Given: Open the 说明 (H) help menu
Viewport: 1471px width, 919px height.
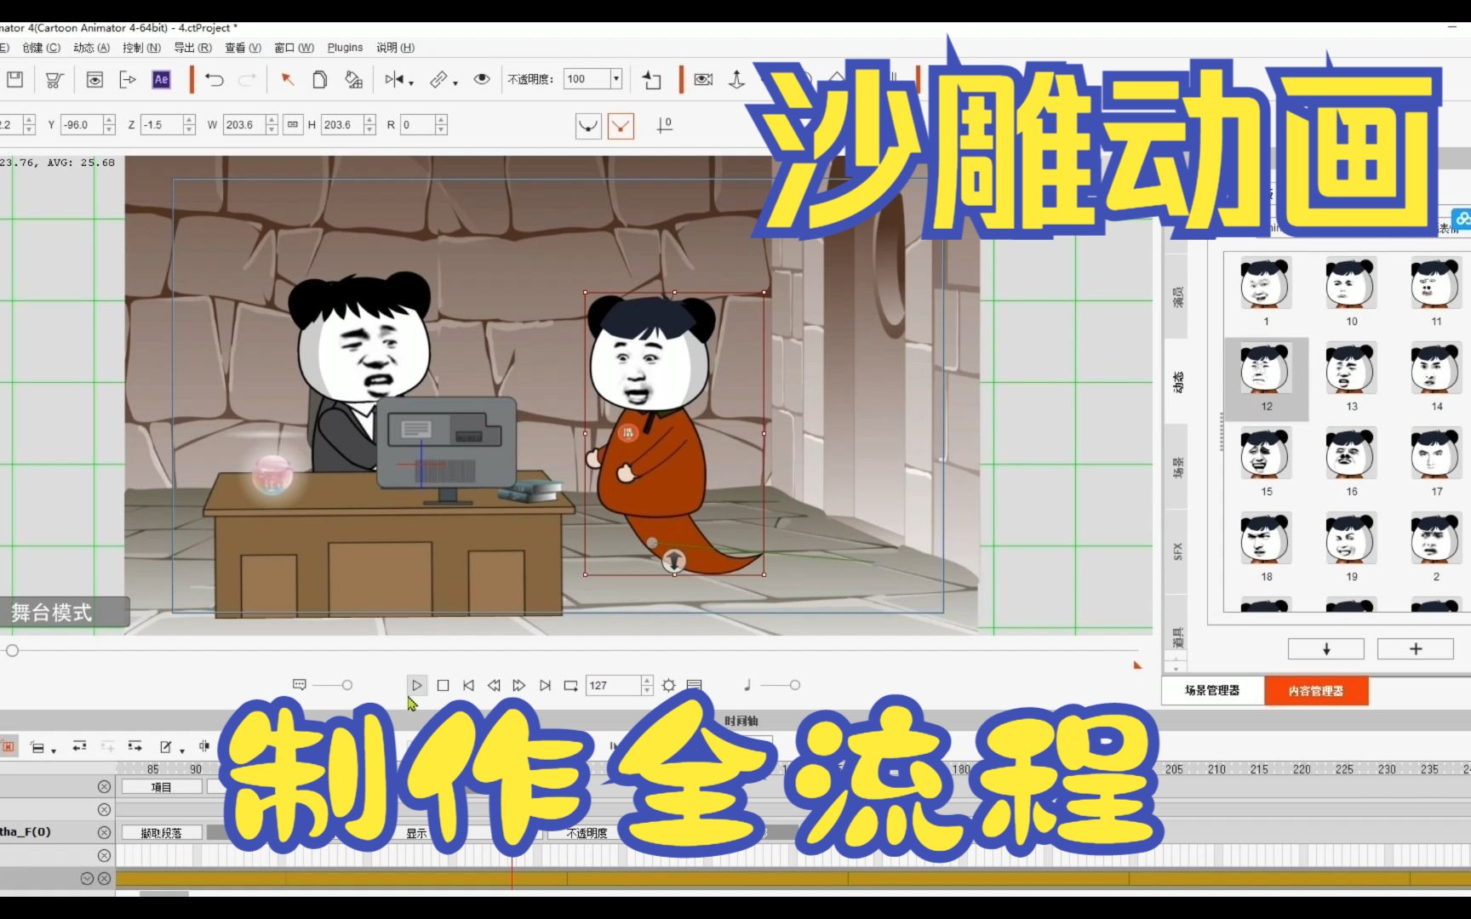Looking at the screenshot, I should click(395, 48).
